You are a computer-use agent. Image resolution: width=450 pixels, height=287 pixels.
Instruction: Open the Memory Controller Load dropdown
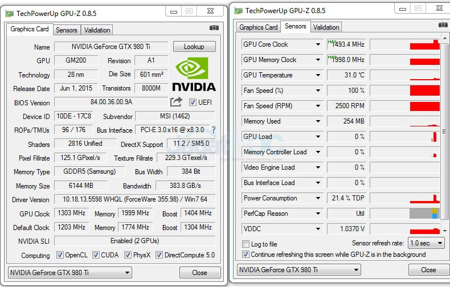(x=318, y=152)
